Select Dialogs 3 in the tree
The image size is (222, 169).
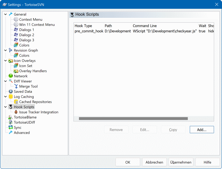27,40
